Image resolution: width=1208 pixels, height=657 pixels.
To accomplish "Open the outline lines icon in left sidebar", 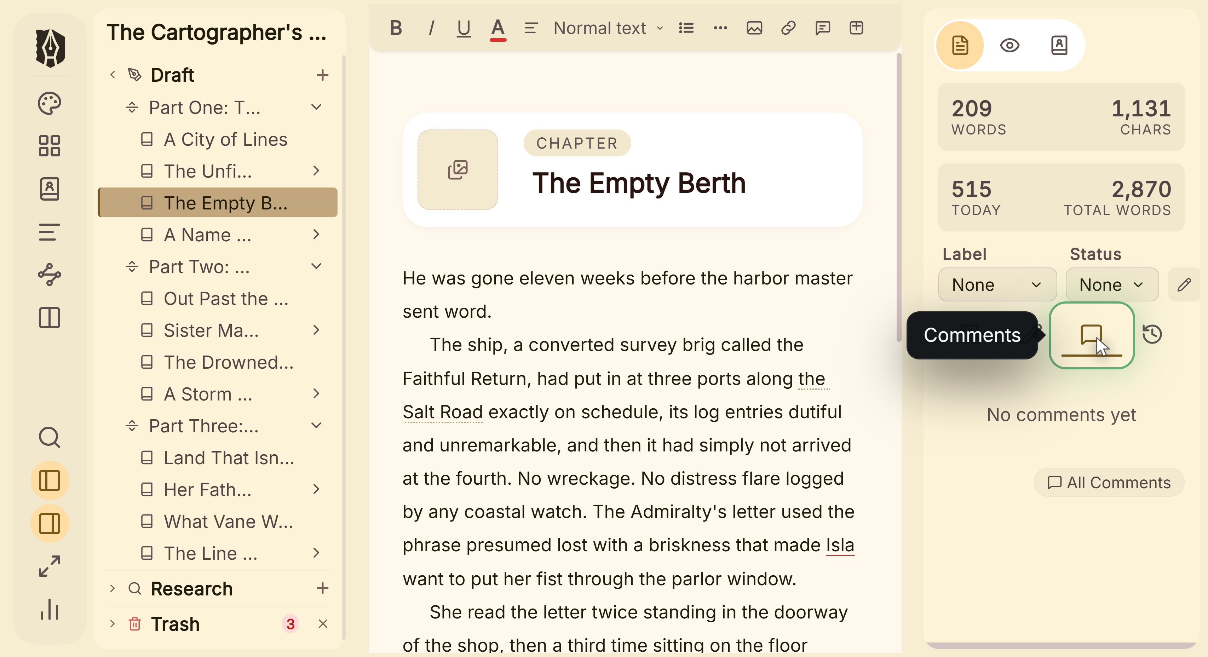I will pos(50,232).
